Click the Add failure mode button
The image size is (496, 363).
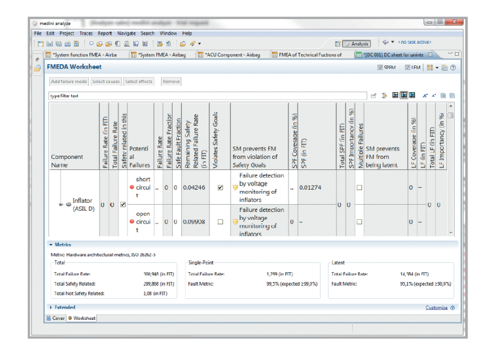tap(69, 82)
